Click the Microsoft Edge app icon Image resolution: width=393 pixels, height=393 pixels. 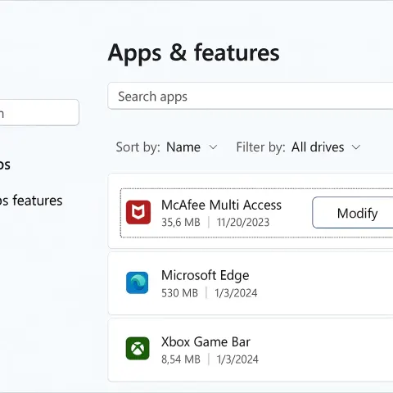(x=137, y=282)
